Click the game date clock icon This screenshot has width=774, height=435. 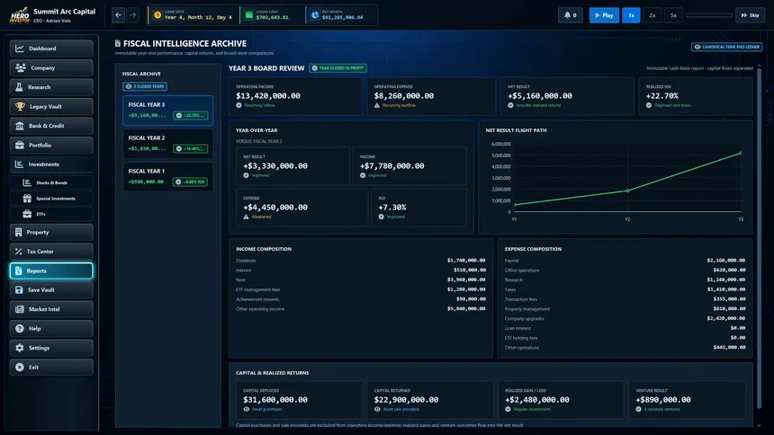click(157, 14)
